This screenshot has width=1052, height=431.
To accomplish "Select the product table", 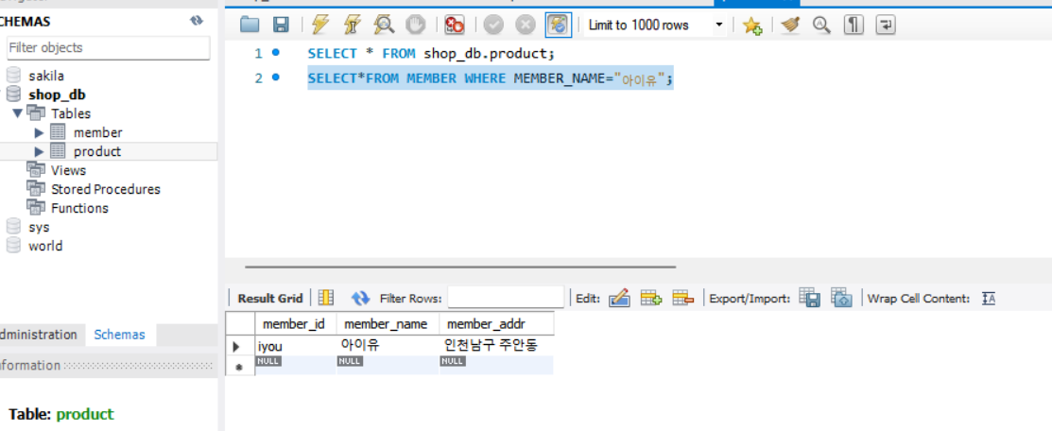I will [97, 151].
